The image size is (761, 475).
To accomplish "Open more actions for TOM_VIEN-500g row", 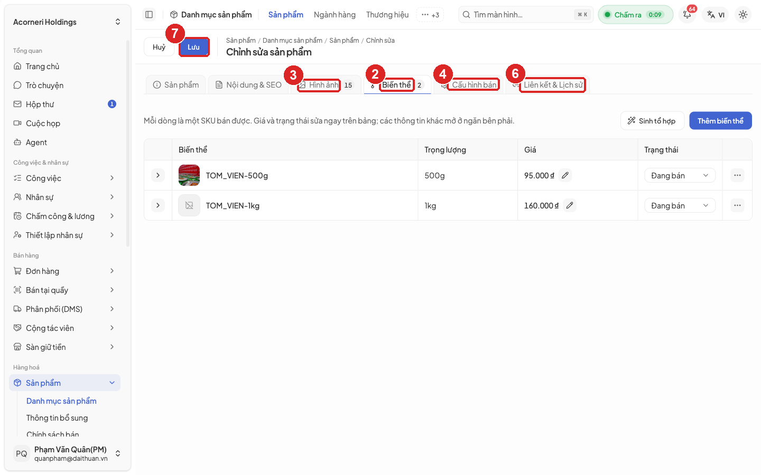I will pyautogui.click(x=737, y=175).
